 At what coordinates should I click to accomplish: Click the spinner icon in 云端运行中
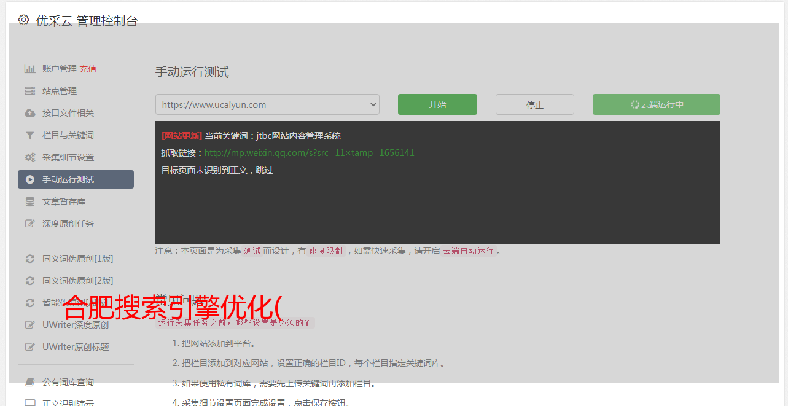(x=634, y=104)
